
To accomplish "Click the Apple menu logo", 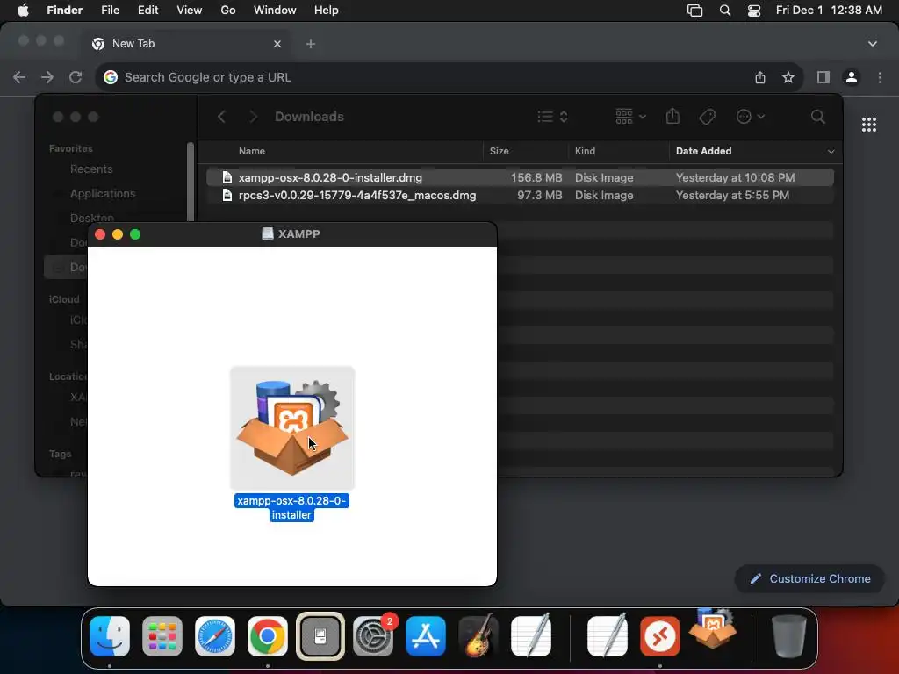I will coord(23,11).
